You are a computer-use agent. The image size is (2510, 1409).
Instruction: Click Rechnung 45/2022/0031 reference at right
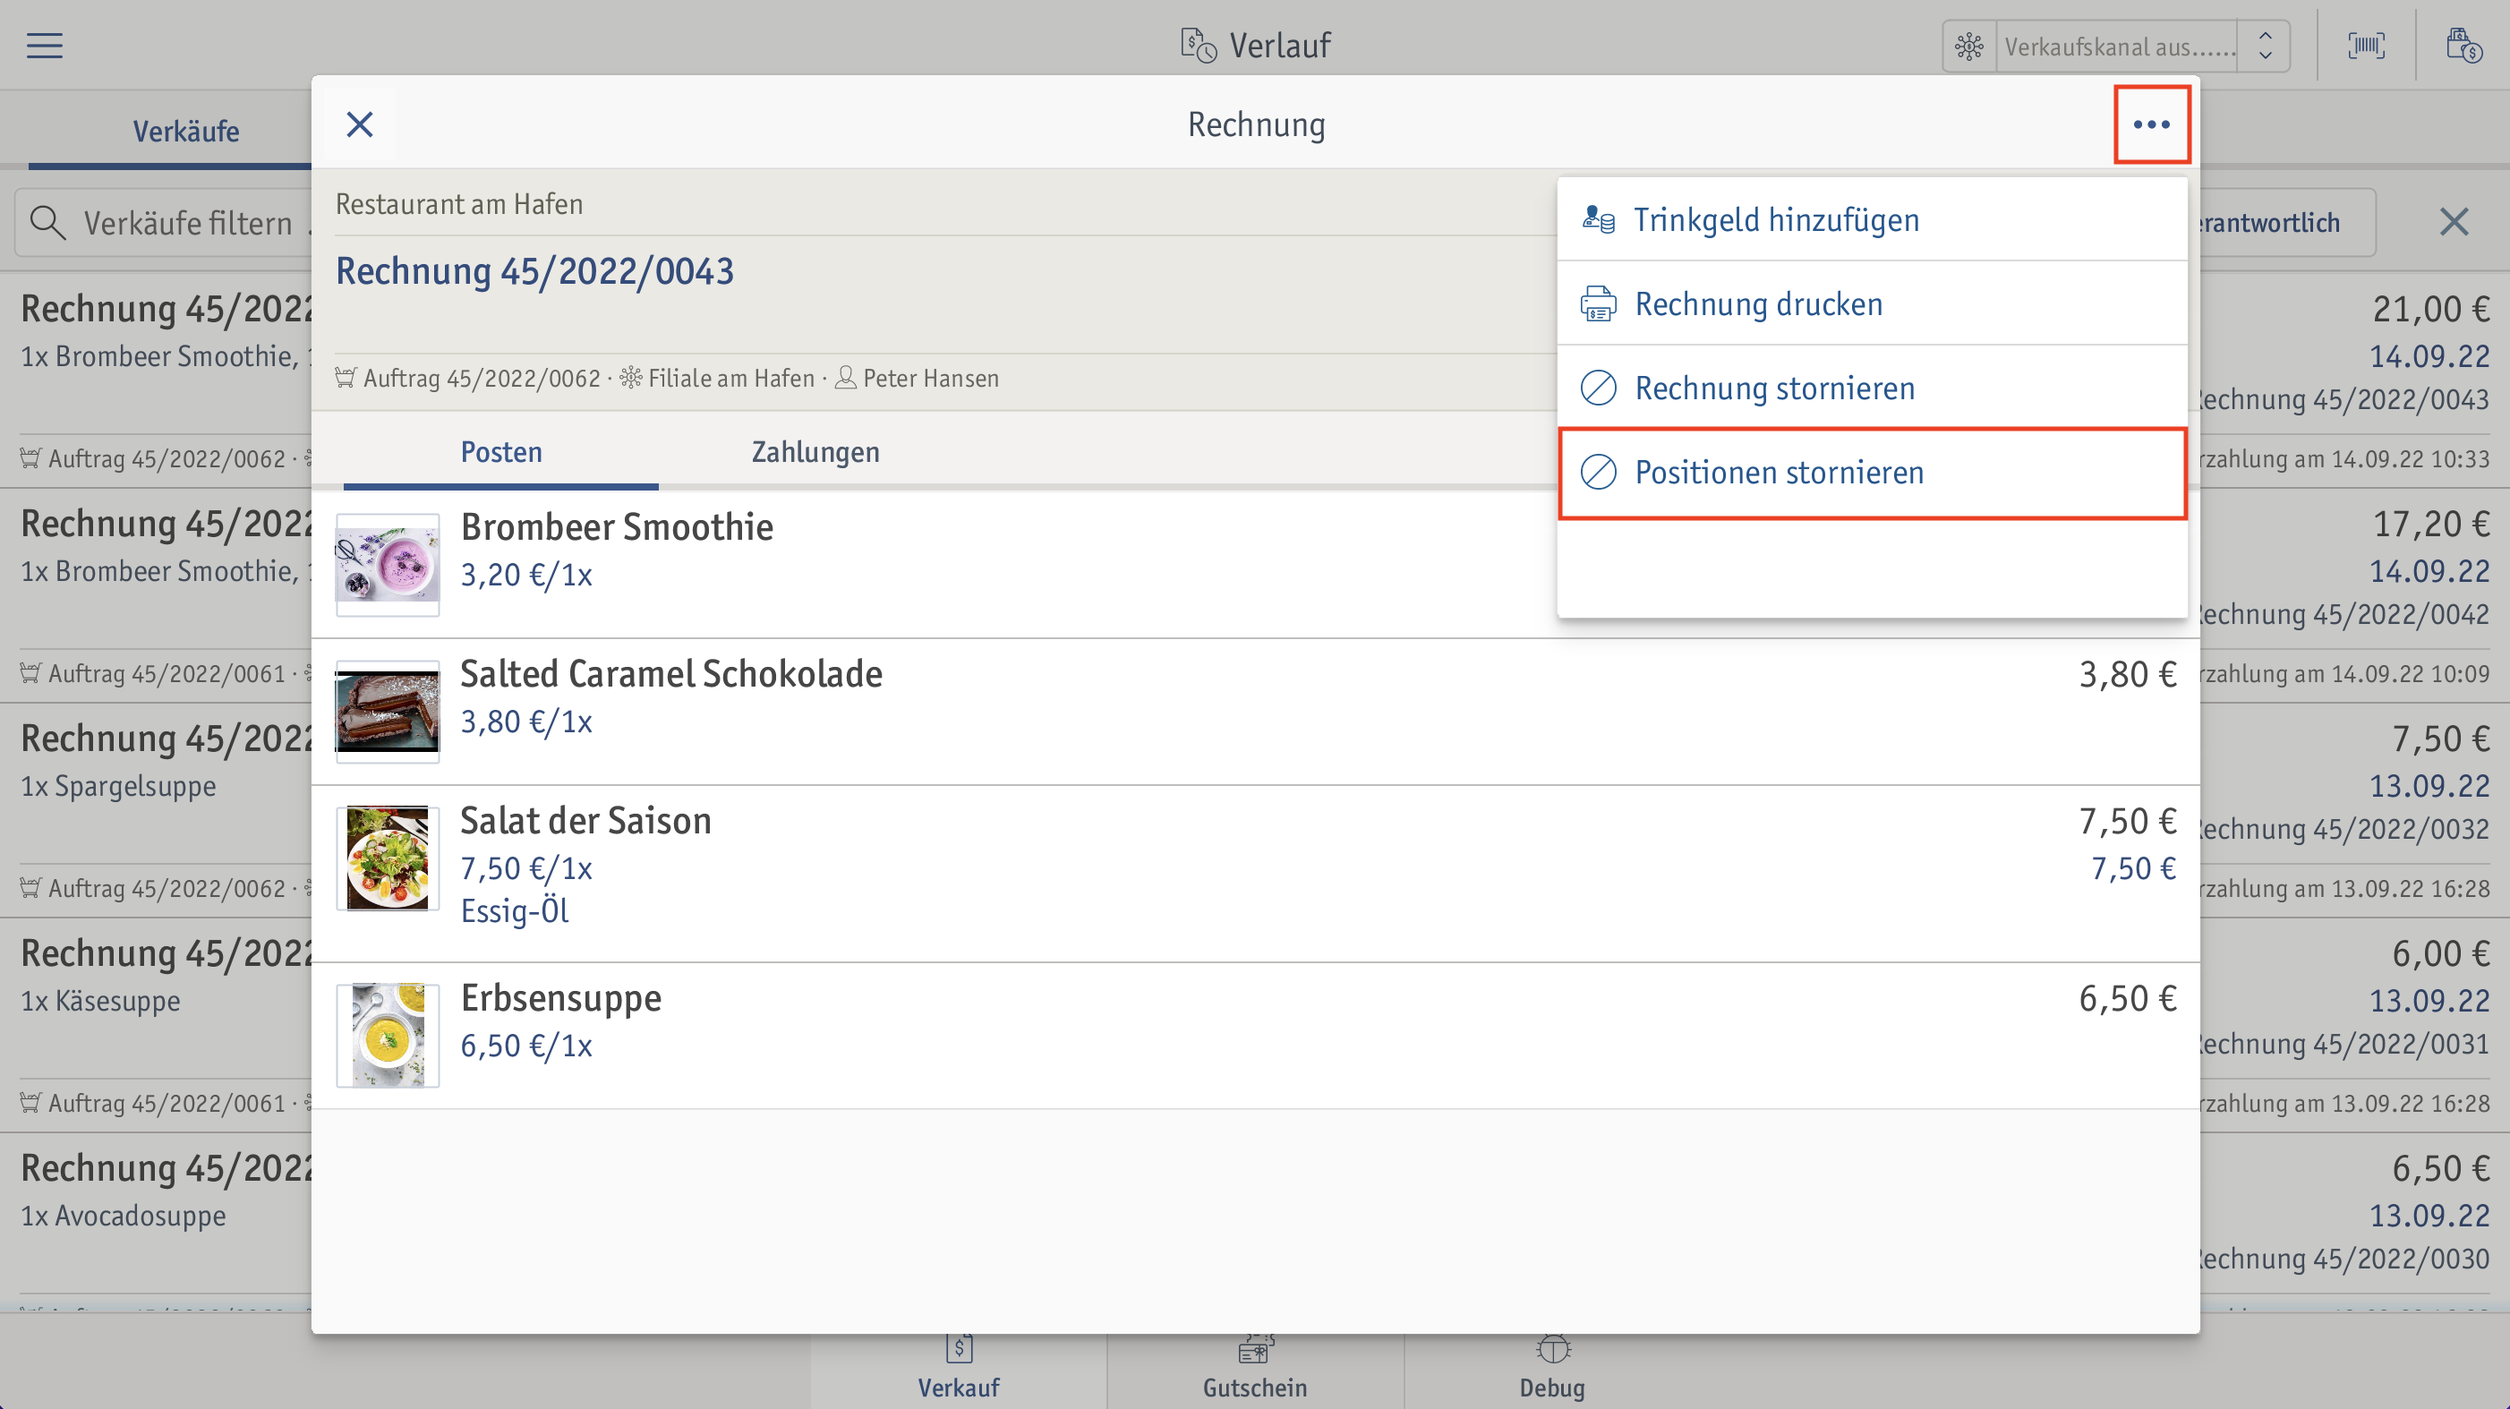tap(2345, 1045)
